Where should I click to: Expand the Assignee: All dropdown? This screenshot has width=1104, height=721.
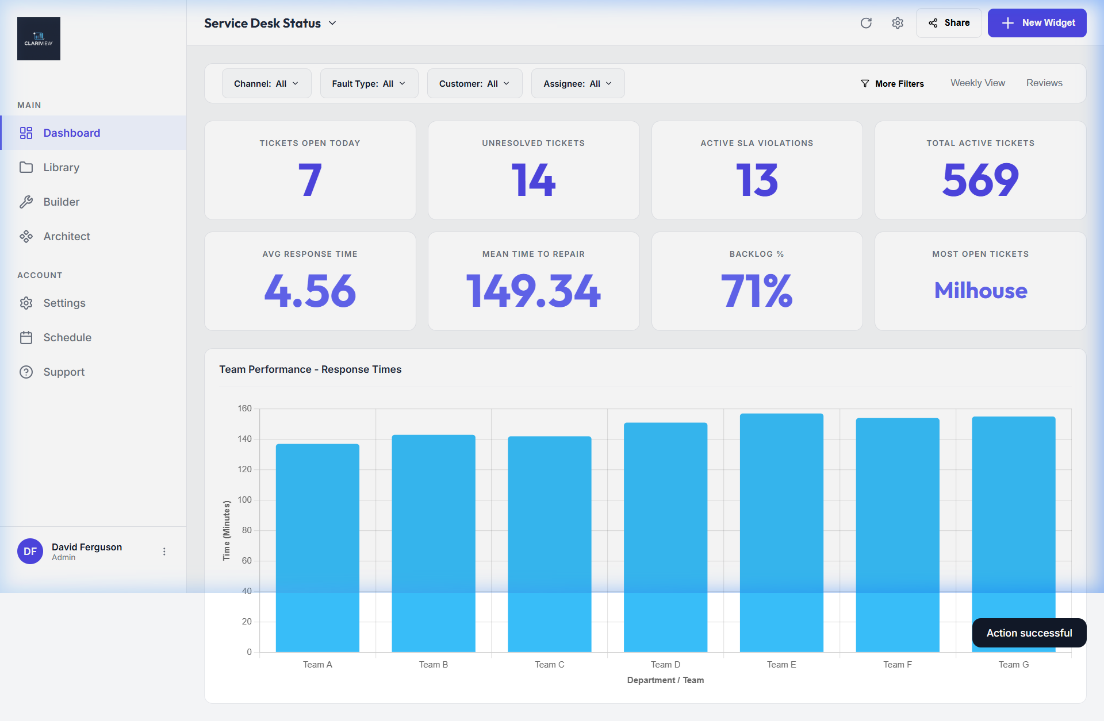pos(577,83)
